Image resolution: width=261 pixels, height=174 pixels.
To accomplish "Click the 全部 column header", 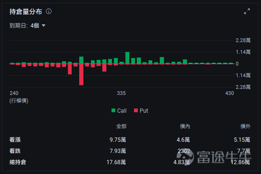I will pos(121,126).
